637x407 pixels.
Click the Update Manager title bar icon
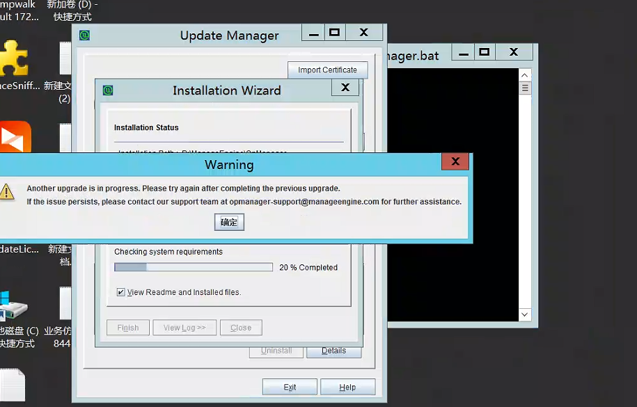tap(84, 35)
